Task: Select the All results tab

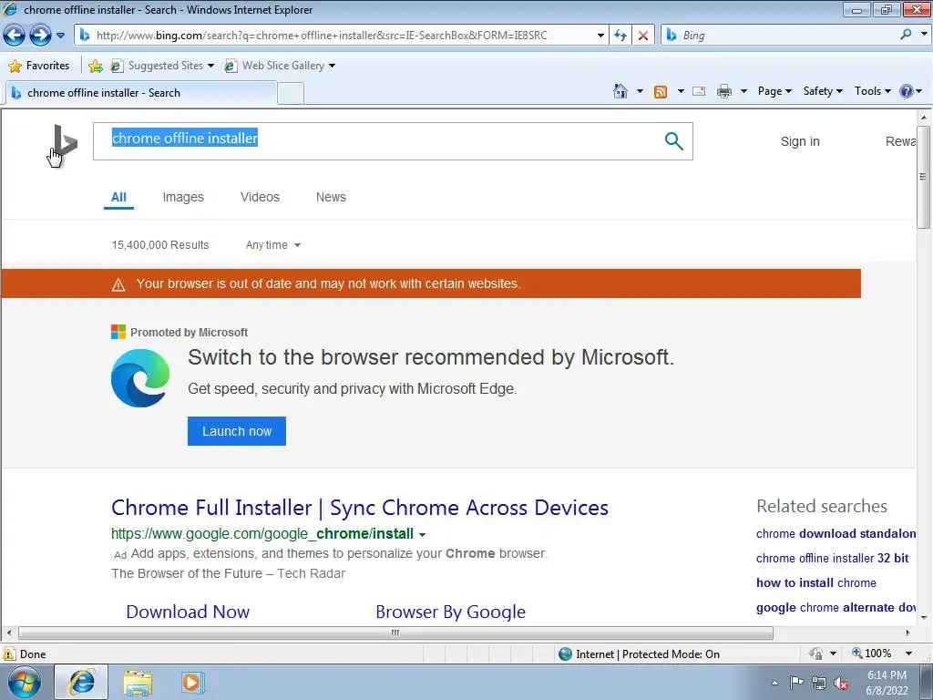Action: pos(118,197)
